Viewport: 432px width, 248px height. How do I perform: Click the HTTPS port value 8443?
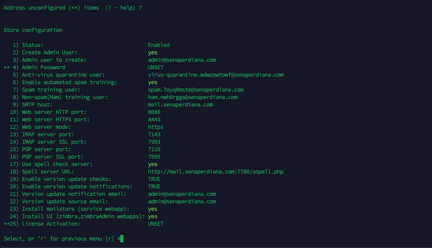click(x=154, y=120)
